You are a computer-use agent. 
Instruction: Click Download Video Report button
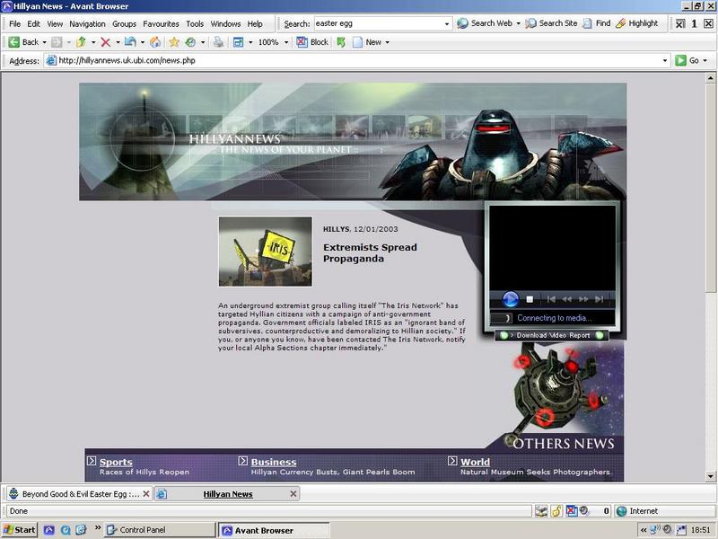(x=553, y=335)
